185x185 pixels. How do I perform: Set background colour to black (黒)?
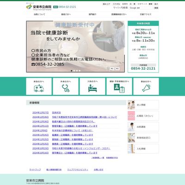tap(135, 4)
